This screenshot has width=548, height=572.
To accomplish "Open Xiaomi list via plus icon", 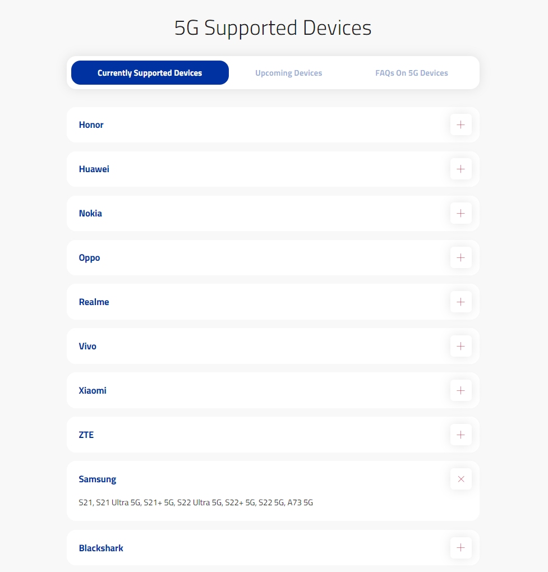I will 460,390.
